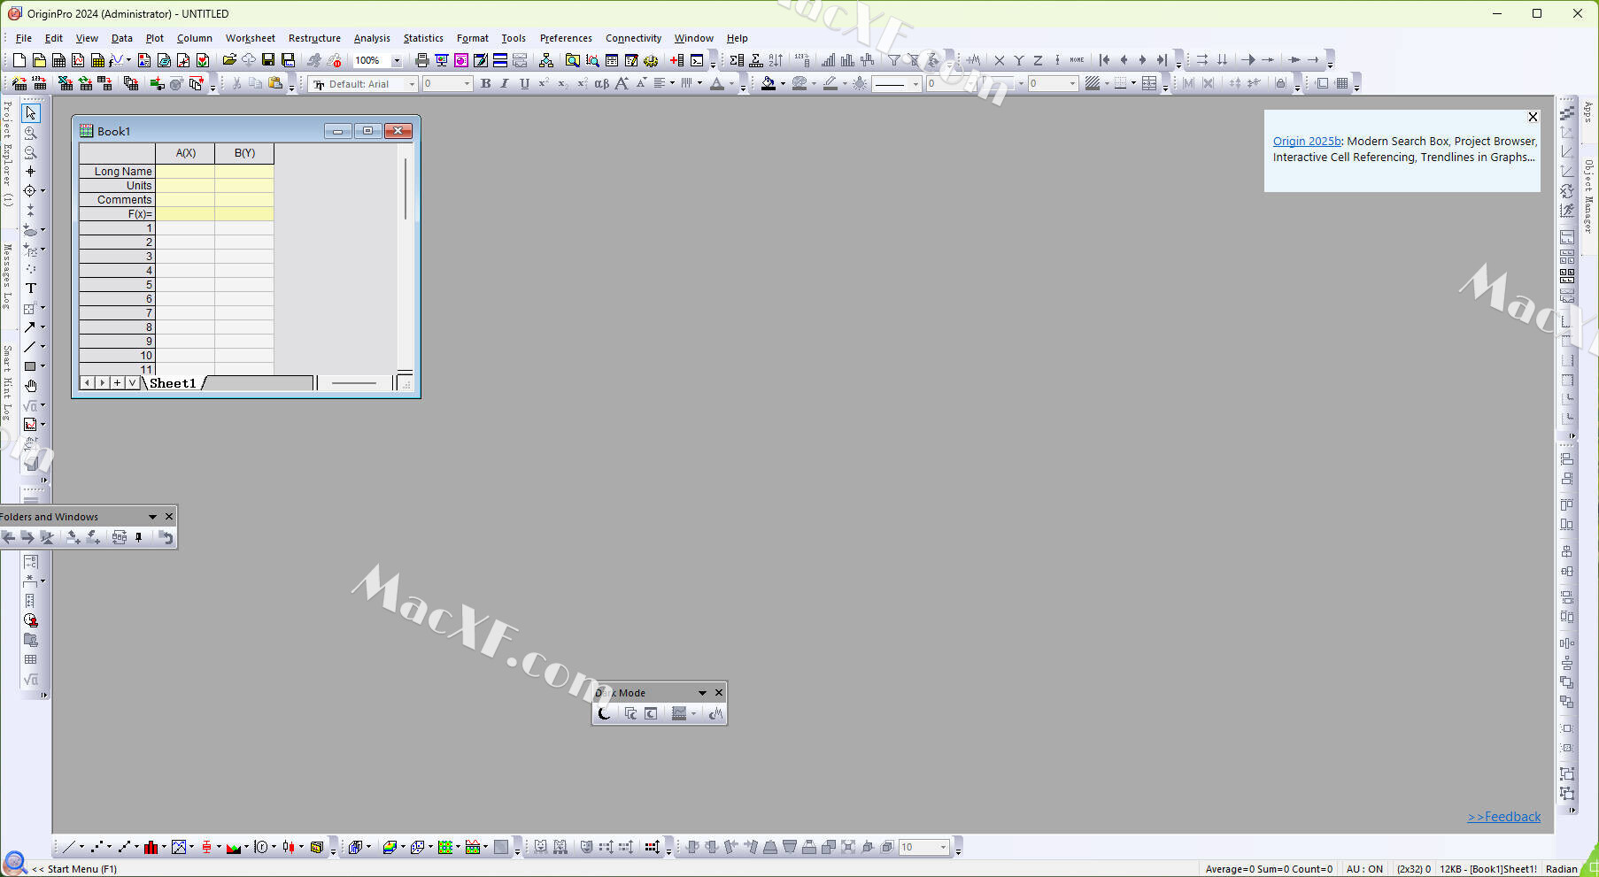This screenshot has height=877, width=1599.
Task: Select the Rectangle tool
Action: click(29, 366)
